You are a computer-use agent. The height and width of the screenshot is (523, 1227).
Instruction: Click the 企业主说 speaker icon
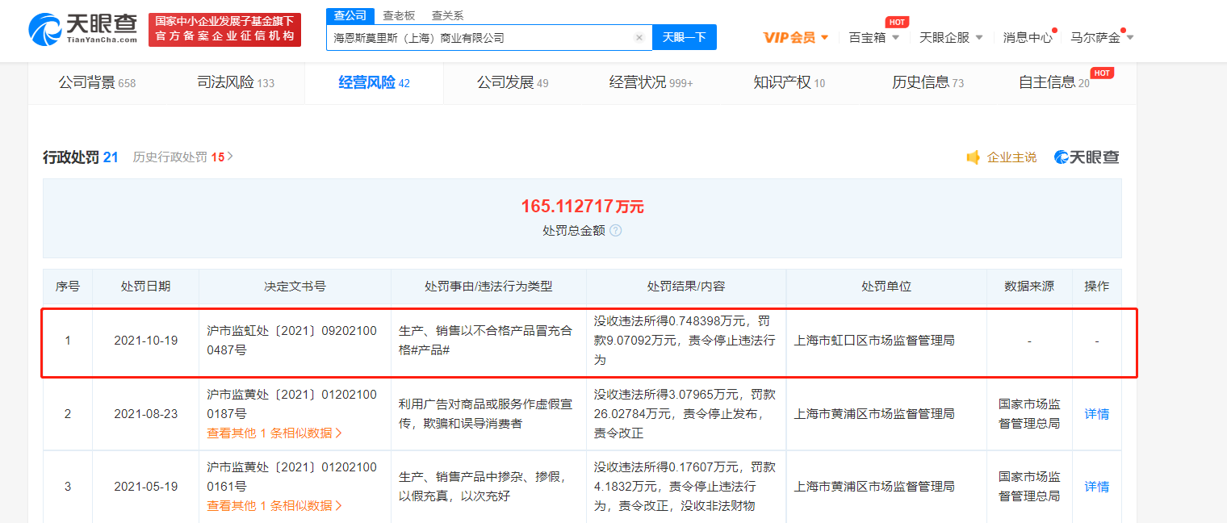pyautogui.click(x=974, y=157)
